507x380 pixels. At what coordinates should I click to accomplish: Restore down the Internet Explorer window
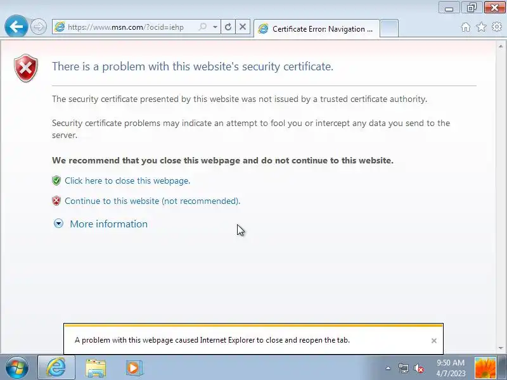[472, 8]
